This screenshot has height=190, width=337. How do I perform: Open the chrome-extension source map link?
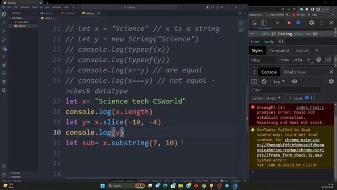(290, 147)
